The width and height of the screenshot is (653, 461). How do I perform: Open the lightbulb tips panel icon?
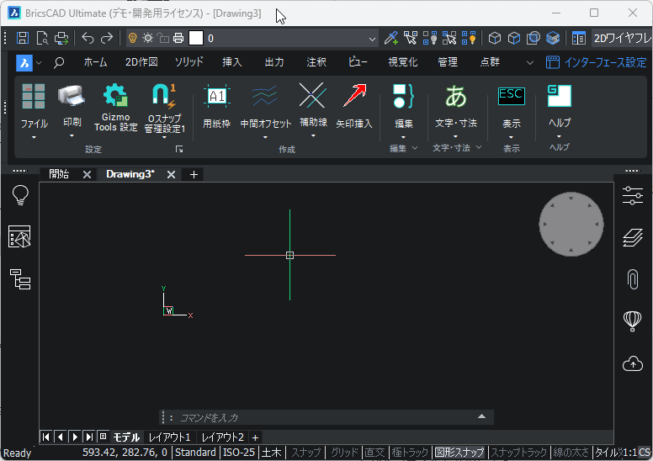(19, 195)
